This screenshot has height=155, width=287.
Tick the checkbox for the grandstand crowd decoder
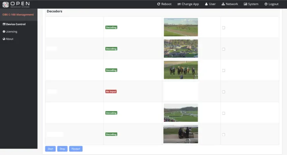223,49
